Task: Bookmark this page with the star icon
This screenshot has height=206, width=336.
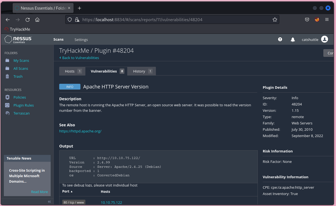Action: 275,20
